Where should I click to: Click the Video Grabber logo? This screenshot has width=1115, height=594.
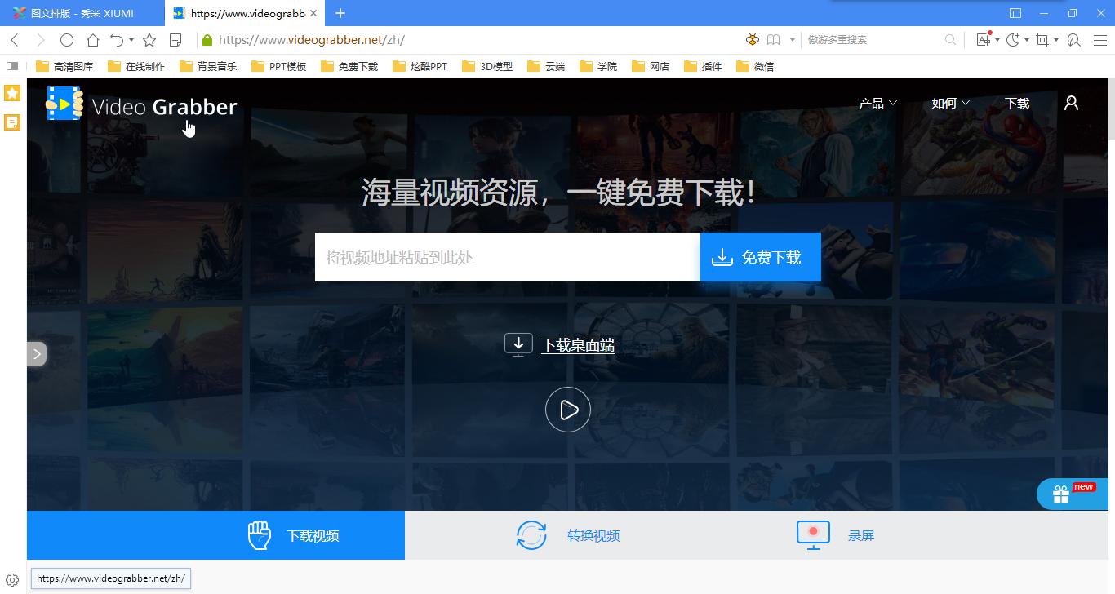point(141,104)
